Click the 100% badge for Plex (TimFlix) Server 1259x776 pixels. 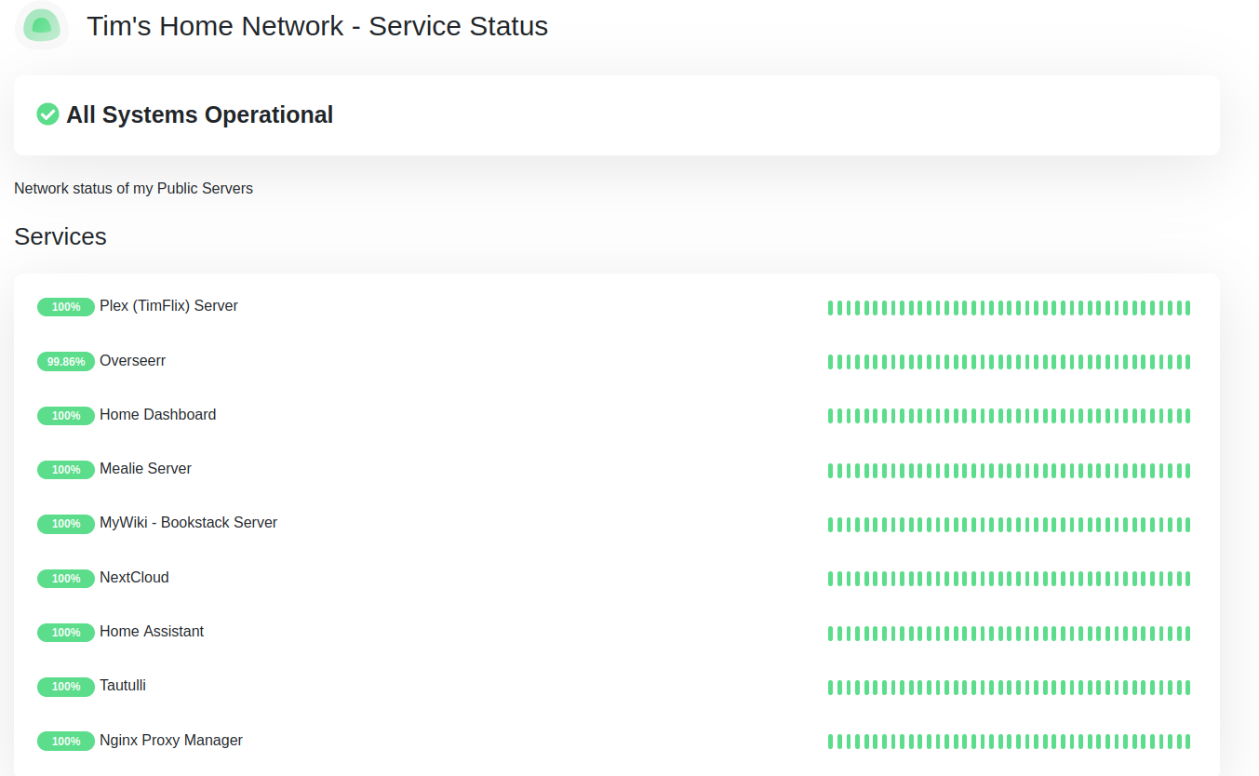(x=66, y=307)
